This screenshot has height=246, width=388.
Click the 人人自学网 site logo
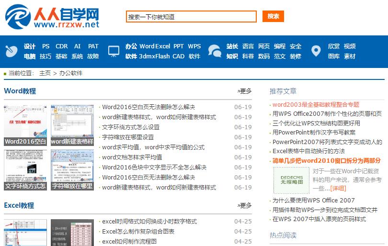pos(52,17)
